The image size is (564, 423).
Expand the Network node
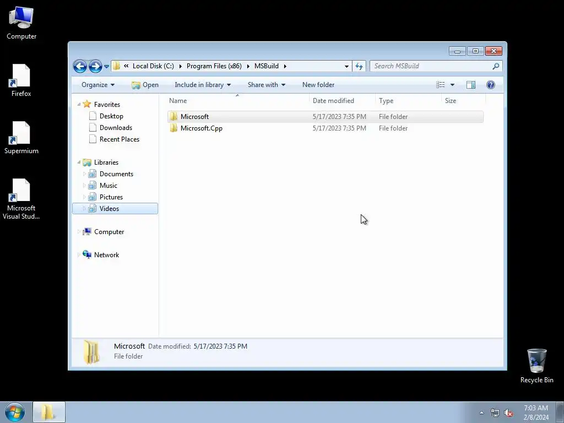(79, 254)
